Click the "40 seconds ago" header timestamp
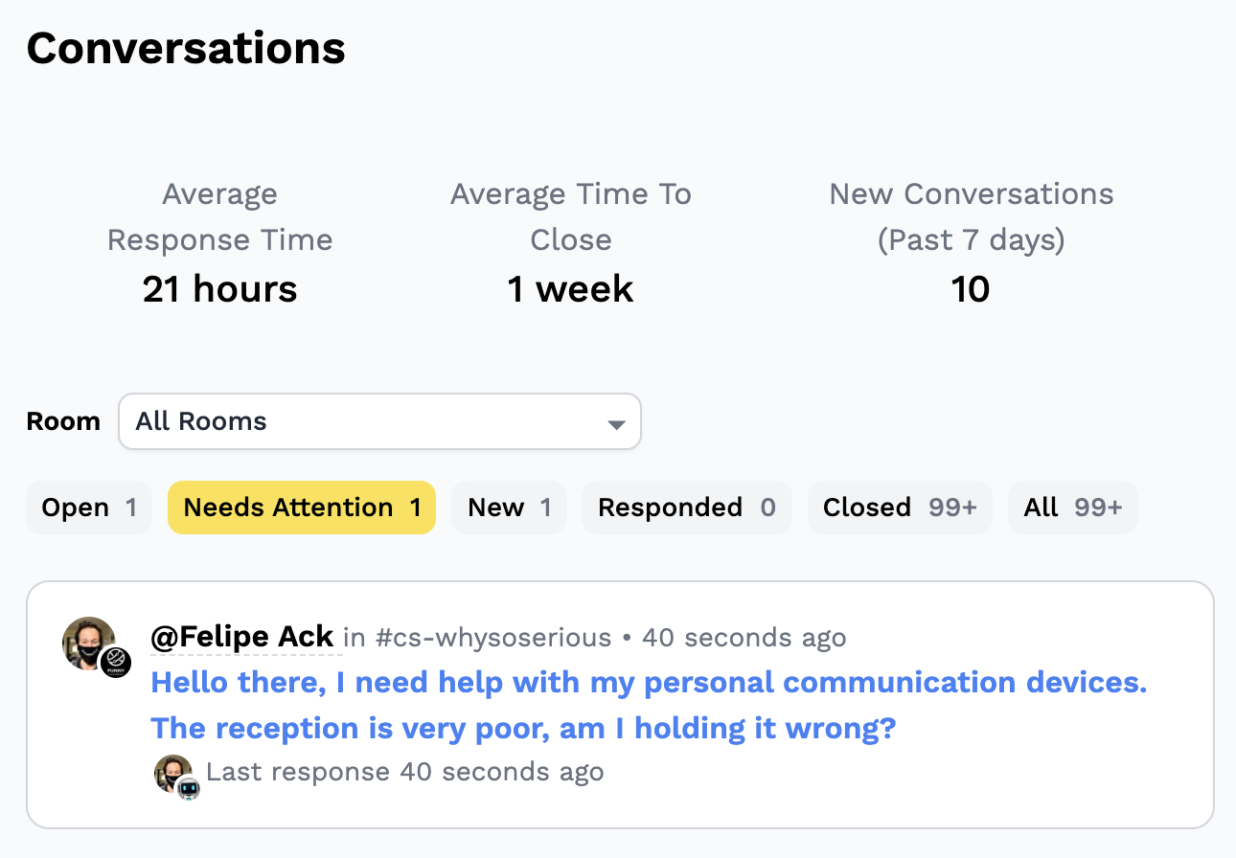This screenshot has height=858, width=1236. tap(744, 638)
